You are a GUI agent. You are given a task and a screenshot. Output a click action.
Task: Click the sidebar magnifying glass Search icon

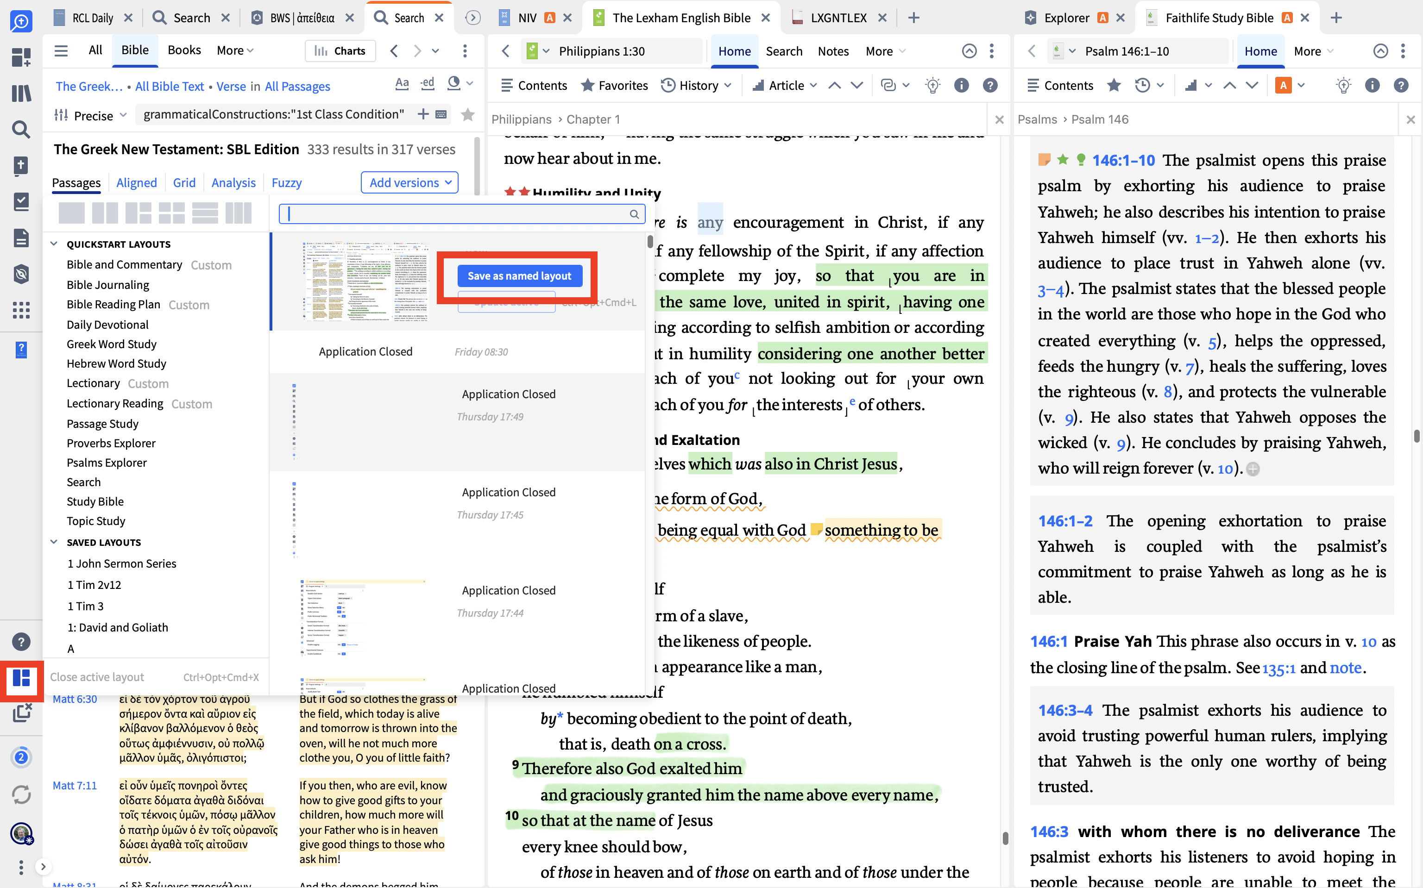point(21,129)
